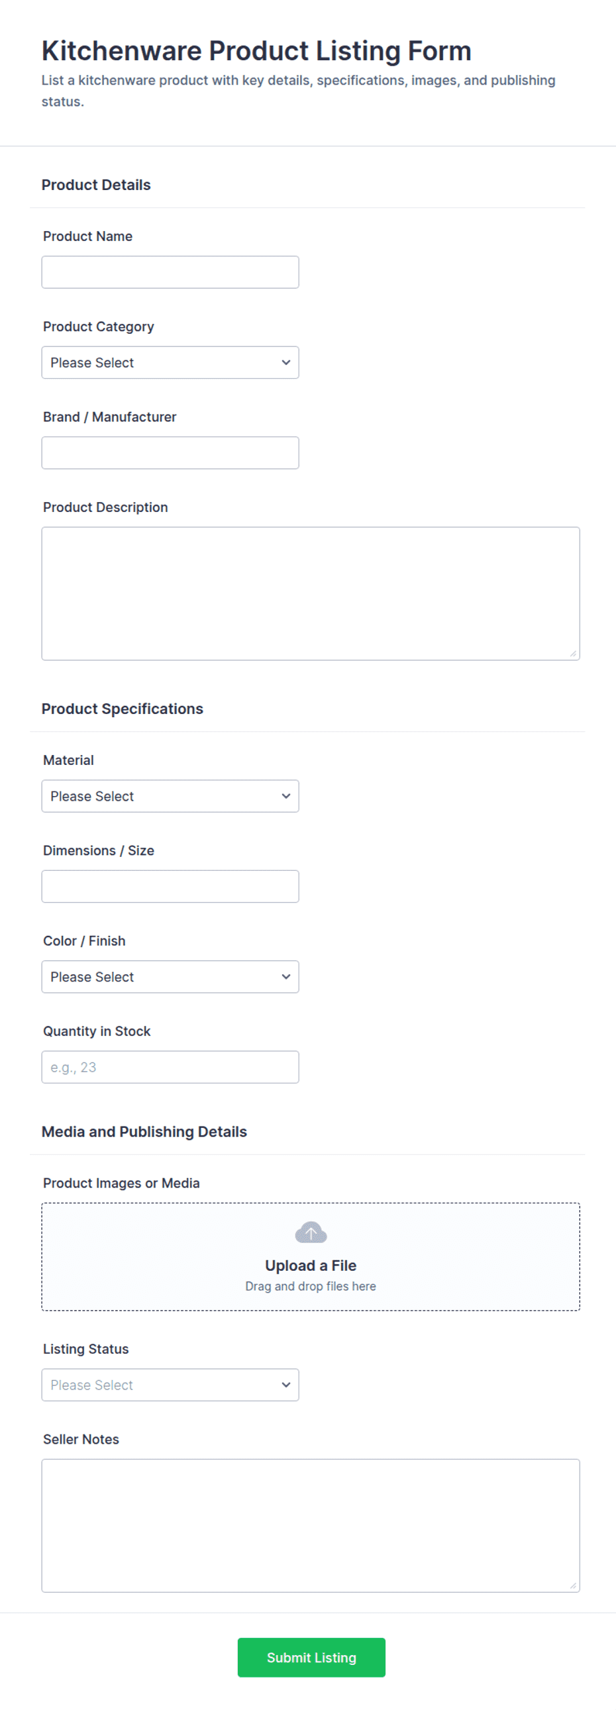Click the Product Category chevron arrow

(x=286, y=362)
